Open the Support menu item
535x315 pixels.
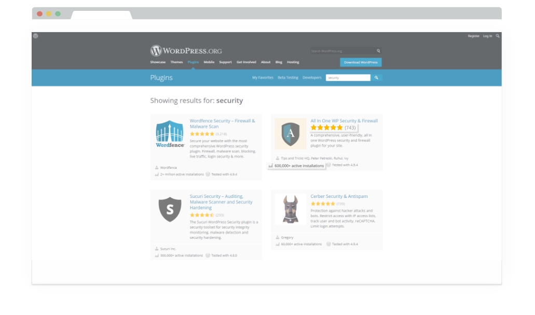coord(225,62)
